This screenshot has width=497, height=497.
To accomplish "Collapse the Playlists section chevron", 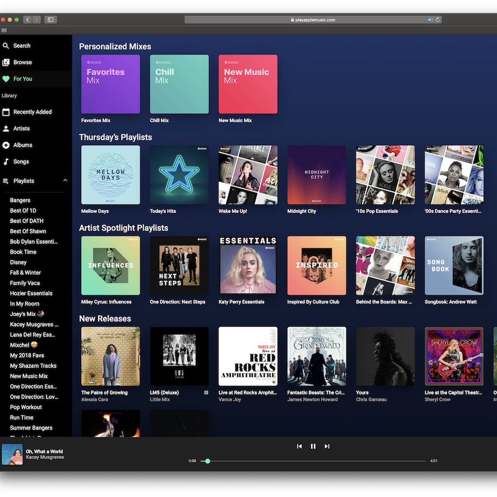I will click(65, 181).
